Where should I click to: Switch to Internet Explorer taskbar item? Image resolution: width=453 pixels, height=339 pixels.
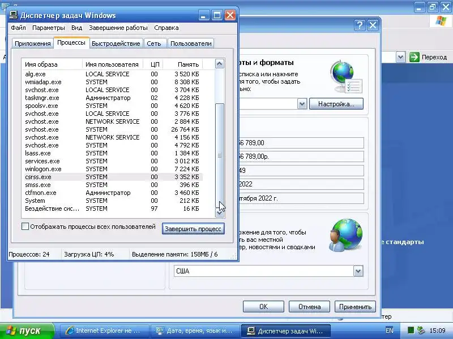pyautogui.click(x=105, y=331)
